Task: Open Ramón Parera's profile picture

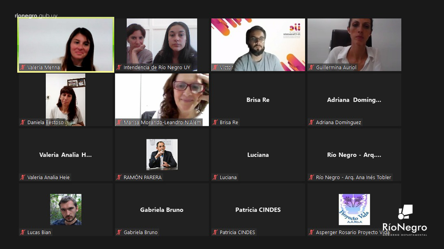Action: click(x=162, y=155)
